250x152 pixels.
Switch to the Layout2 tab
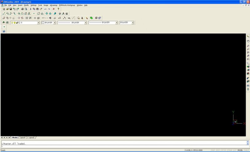coord(32,138)
